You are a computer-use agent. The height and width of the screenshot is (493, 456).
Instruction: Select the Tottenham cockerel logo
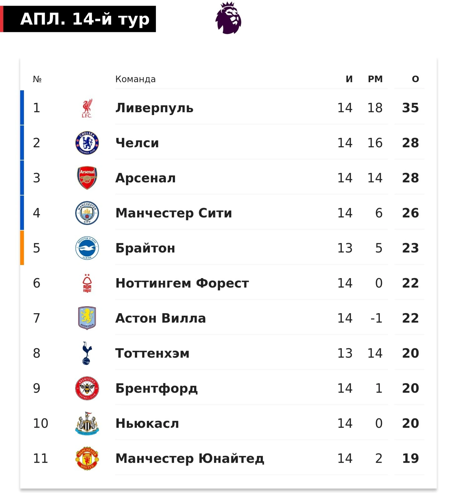87,353
